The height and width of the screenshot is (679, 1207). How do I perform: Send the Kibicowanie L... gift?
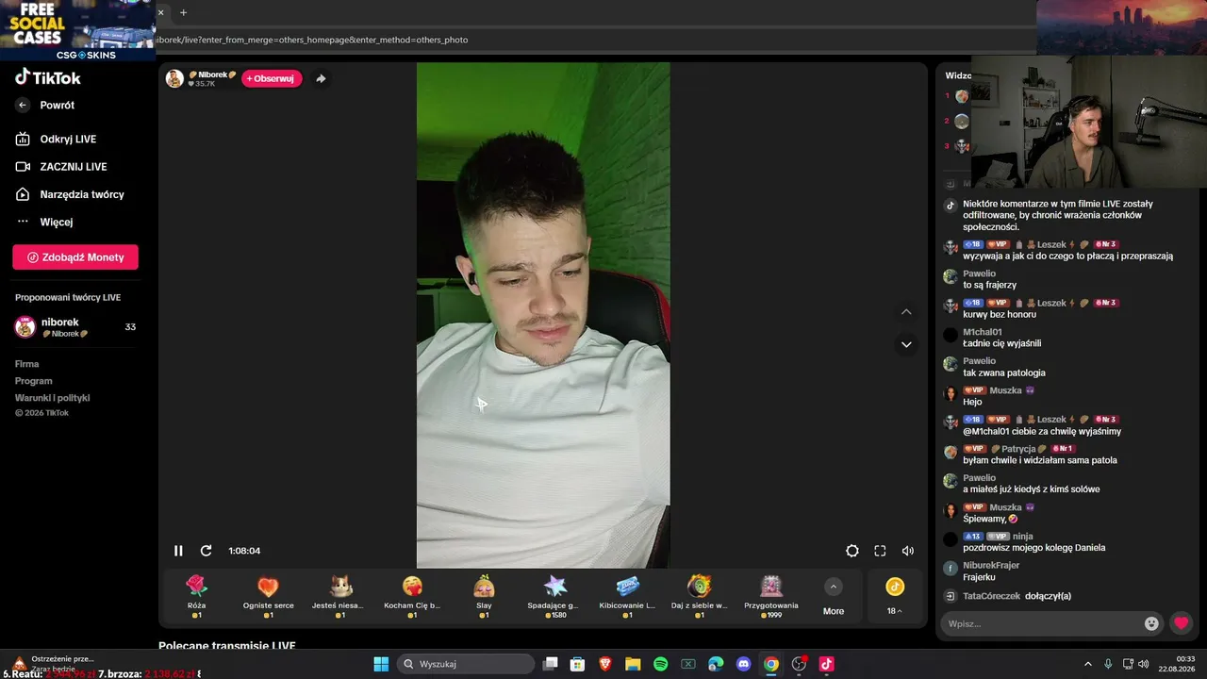pos(627,596)
